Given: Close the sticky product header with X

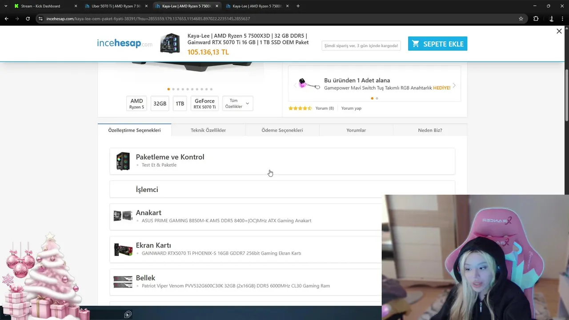Looking at the screenshot, I should point(559,31).
